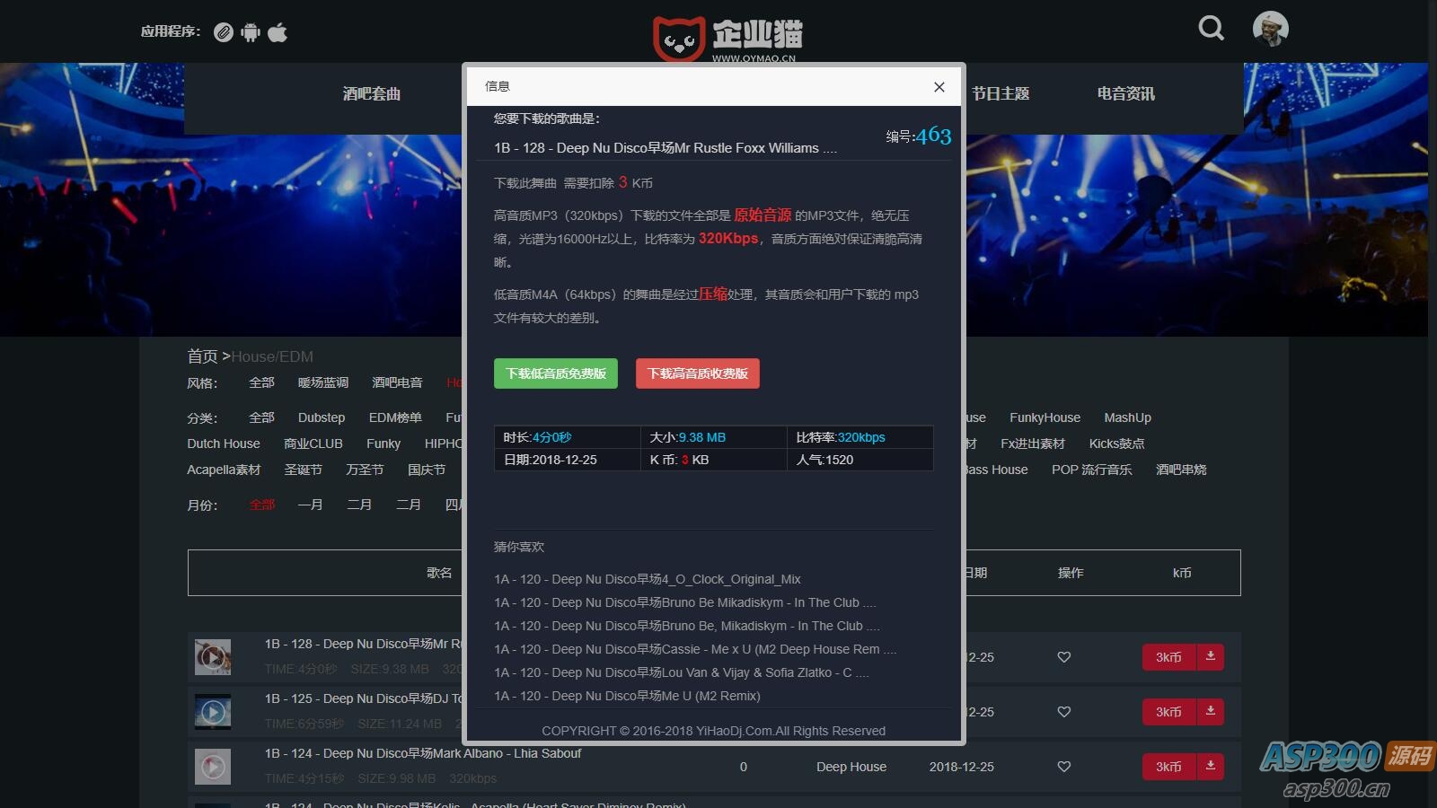
Task: Click the paperclip app icon beside 应用程序
Action: [x=224, y=32]
